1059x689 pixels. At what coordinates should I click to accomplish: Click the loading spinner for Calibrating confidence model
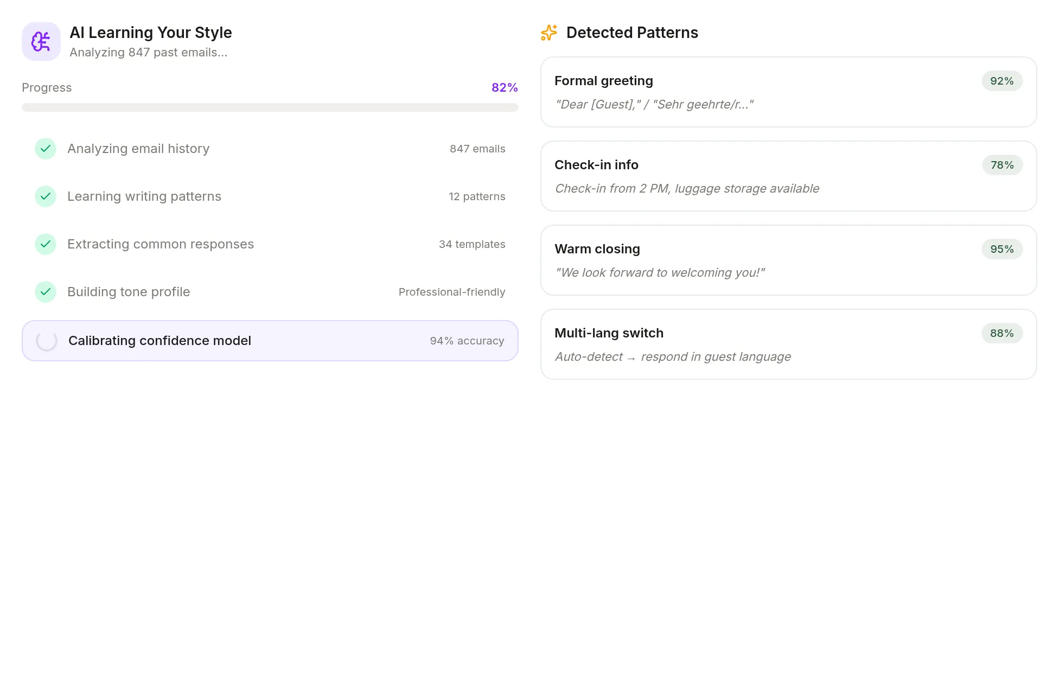coord(47,341)
